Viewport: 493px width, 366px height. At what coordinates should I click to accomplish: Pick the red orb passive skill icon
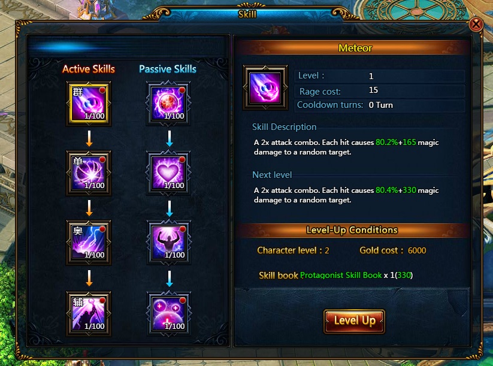[x=168, y=103]
